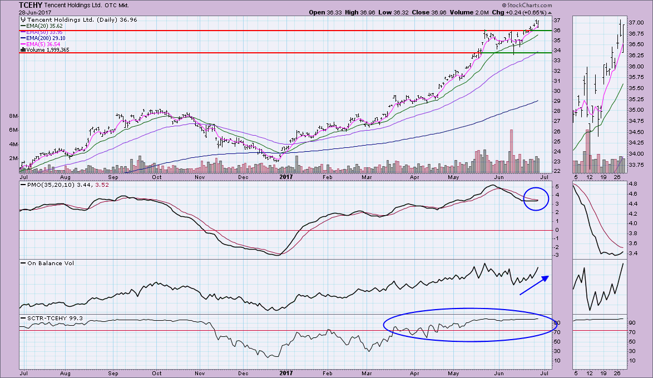The height and width of the screenshot is (378, 653).
Task: Click the 33.75 label on the zoom panel axis
Action: 636,165
